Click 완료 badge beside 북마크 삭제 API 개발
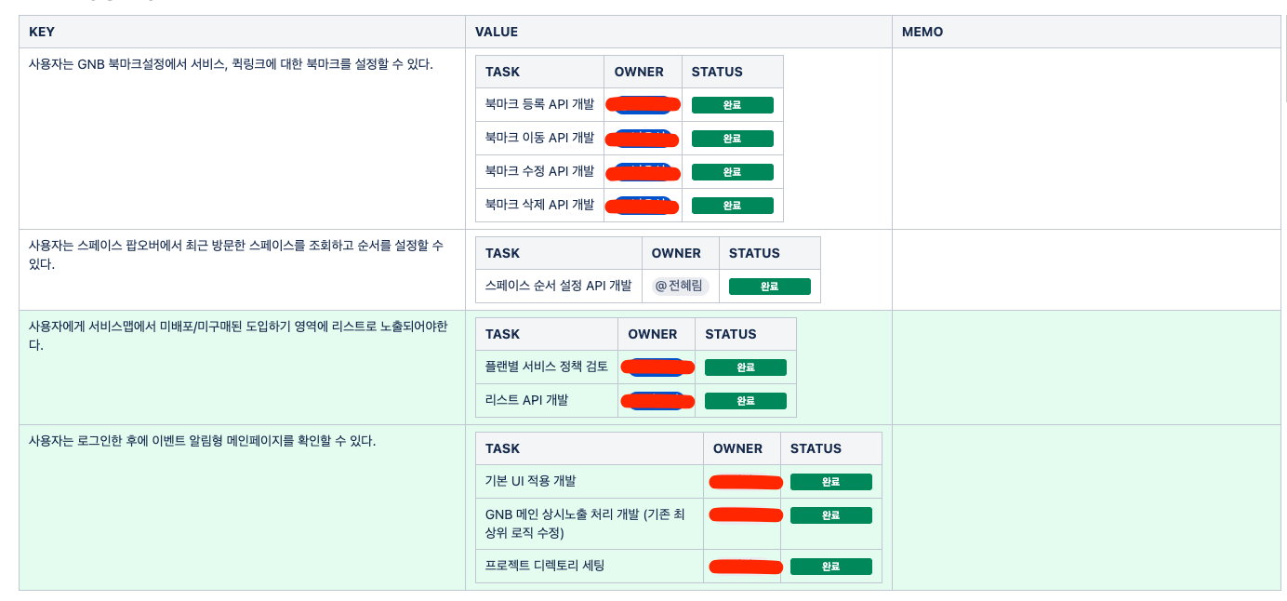The width and height of the screenshot is (1287, 601). pyautogui.click(x=732, y=206)
